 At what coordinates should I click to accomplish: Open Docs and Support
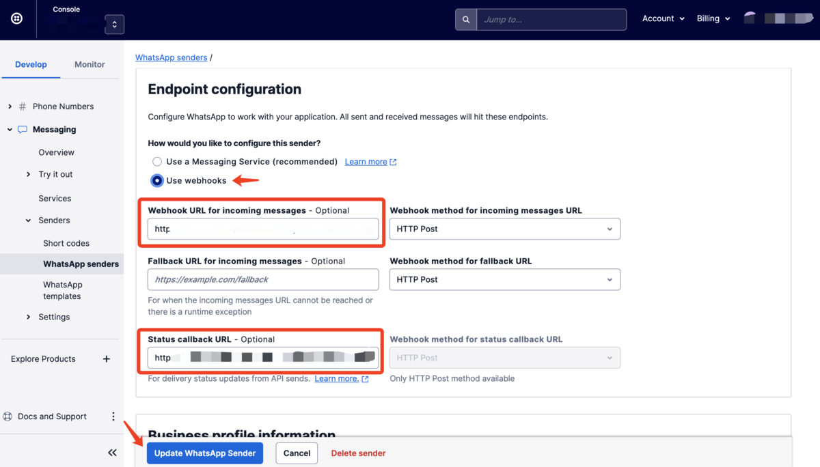pyautogui.click(x=52, y=416)
